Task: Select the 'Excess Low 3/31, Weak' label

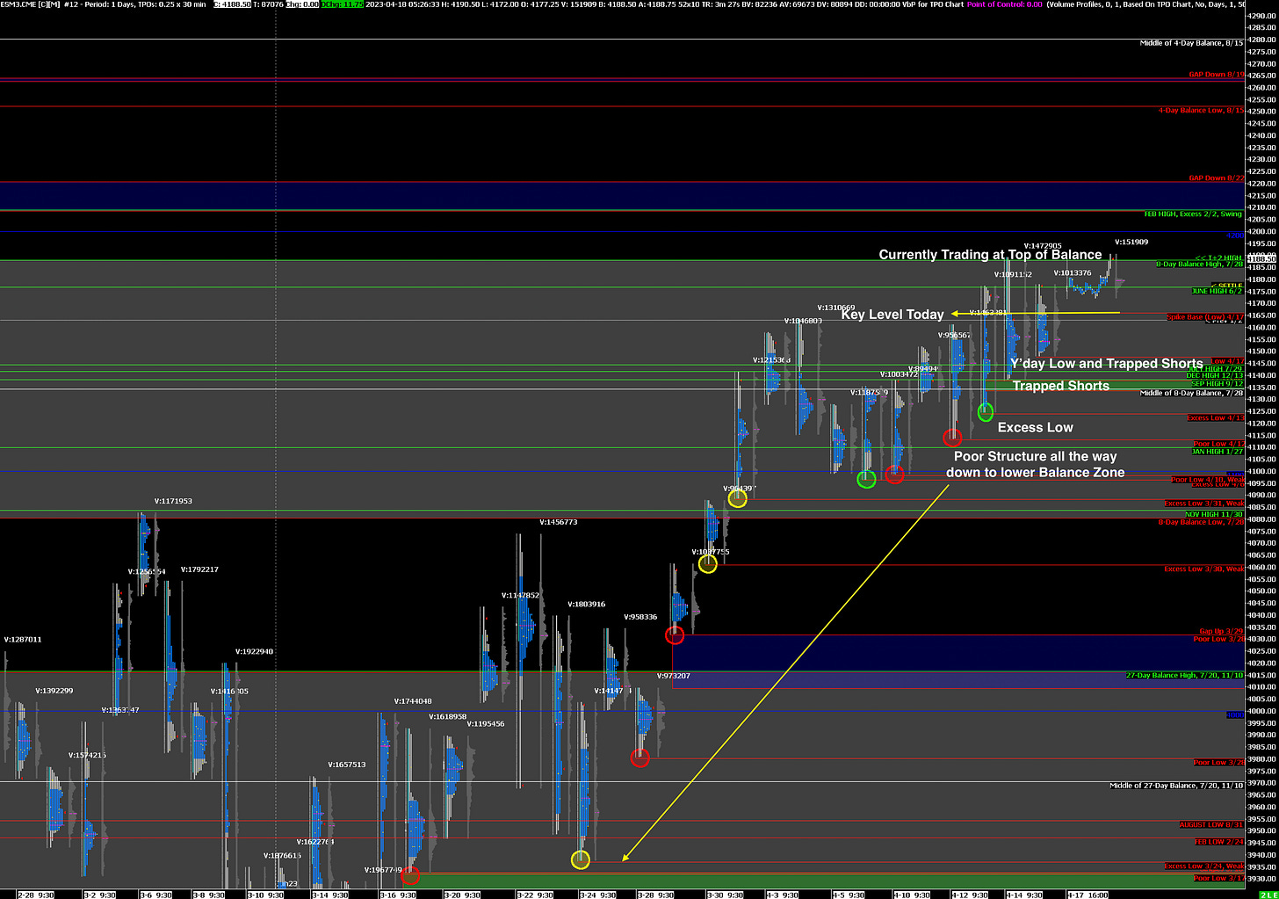Action: coord(1203,504)
